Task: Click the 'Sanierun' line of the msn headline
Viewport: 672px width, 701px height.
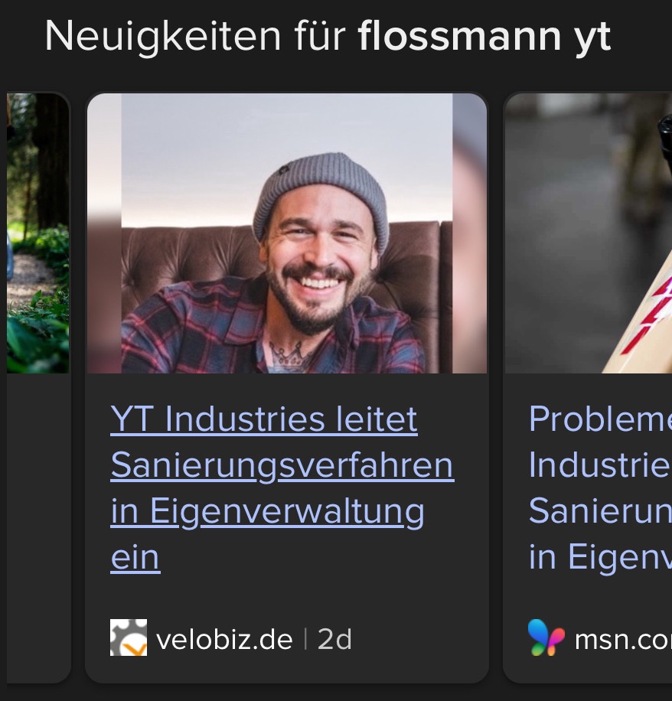Action: [x=600, y=511]
